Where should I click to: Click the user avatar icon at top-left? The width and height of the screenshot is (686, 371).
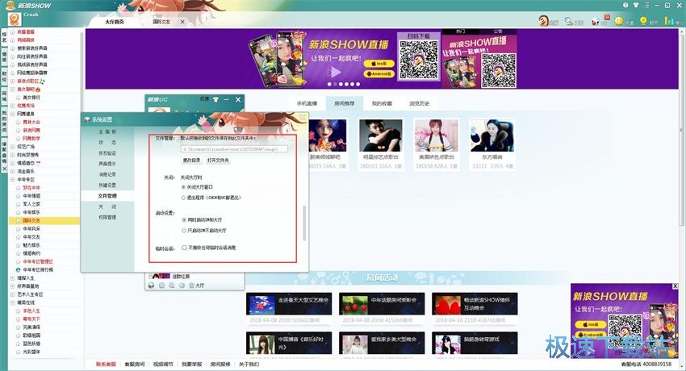(15, 19)
